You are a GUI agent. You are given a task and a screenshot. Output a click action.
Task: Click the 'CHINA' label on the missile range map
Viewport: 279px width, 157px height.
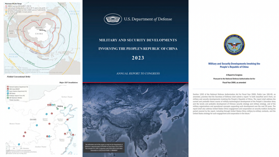click(39, 34)
